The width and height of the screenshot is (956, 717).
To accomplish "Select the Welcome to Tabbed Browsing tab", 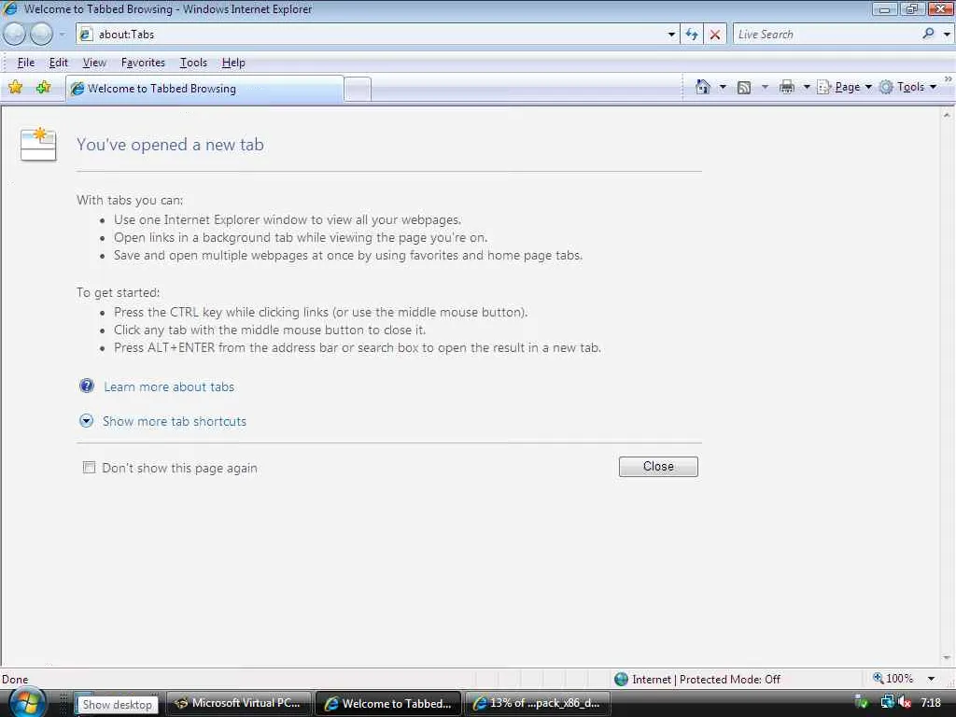I will click(x=204, y=89).
